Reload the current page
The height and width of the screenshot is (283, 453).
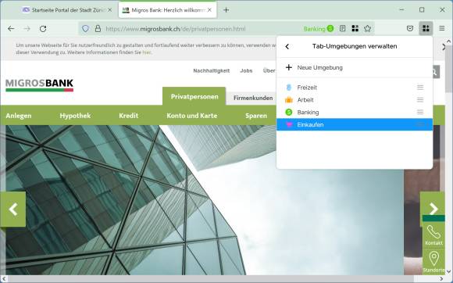tap(43, 29)
